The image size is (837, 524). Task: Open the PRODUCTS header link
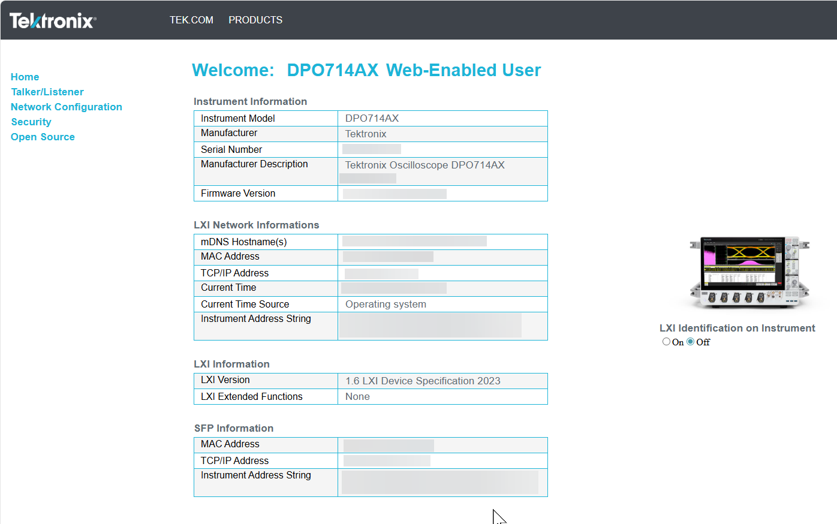(255, 20)
